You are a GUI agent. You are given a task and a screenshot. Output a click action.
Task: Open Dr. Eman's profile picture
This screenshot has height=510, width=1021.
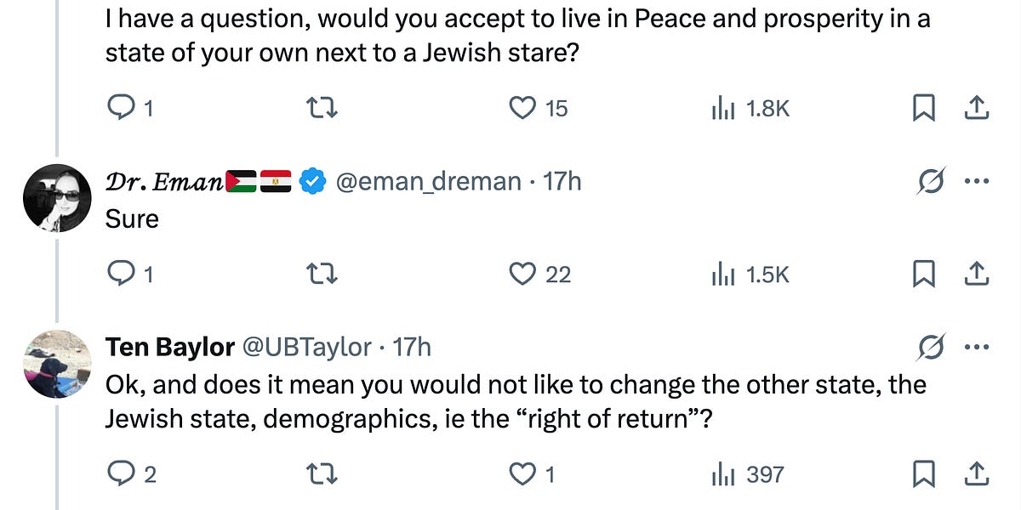[x=57, y=197]
